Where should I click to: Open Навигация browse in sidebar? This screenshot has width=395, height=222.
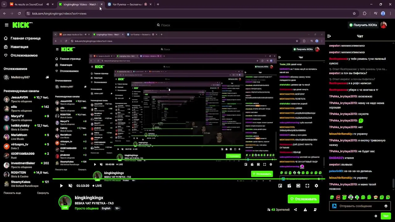pos(16,47)
